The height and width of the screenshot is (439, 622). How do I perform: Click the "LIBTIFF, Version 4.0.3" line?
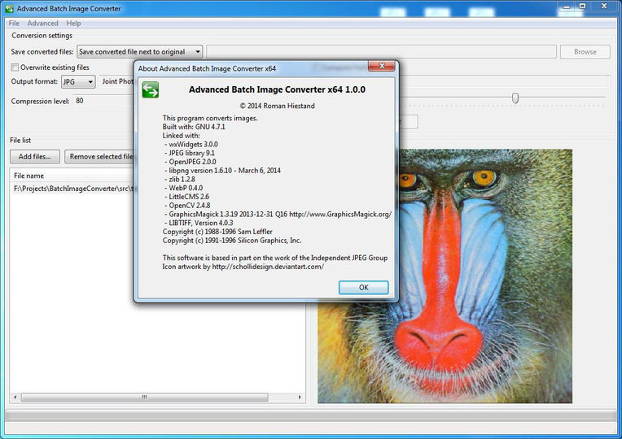pos(199,223)
